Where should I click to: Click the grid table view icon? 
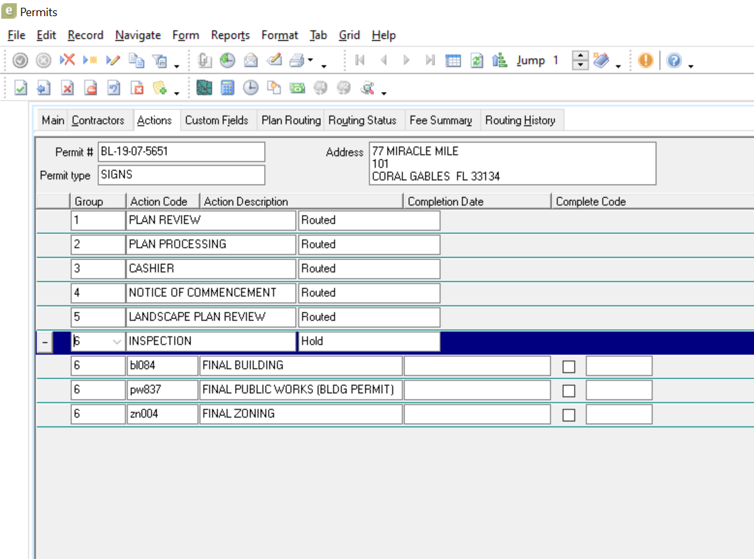click(x=453, y=61)
